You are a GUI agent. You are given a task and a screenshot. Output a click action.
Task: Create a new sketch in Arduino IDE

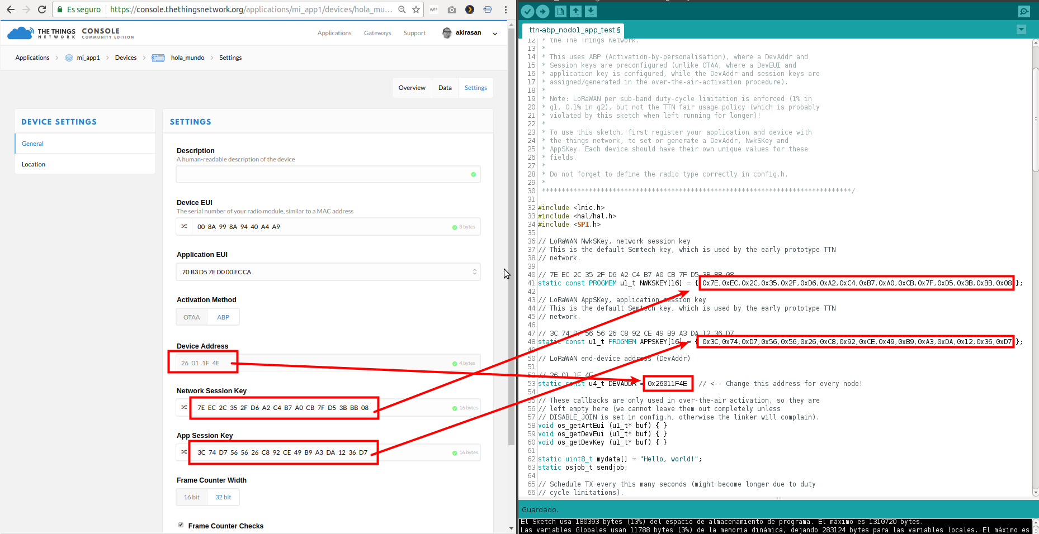coord(560,11)
